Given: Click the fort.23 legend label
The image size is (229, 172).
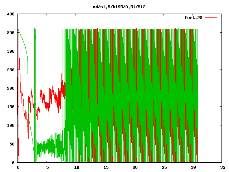Looking at the screenshot, I should [194, 18].
